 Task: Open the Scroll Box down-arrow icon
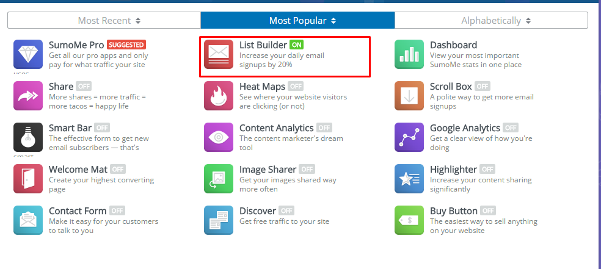[x=409, y=96]
